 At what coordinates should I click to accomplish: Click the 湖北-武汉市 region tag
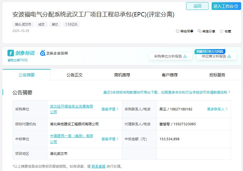[x=23, y=24]
